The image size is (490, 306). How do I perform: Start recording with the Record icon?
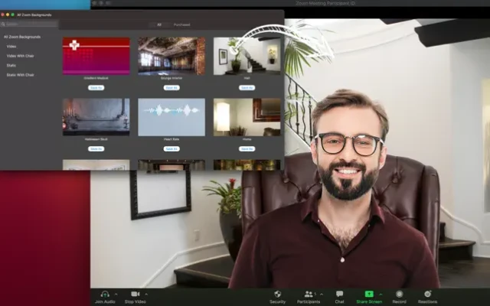point(399,294)
